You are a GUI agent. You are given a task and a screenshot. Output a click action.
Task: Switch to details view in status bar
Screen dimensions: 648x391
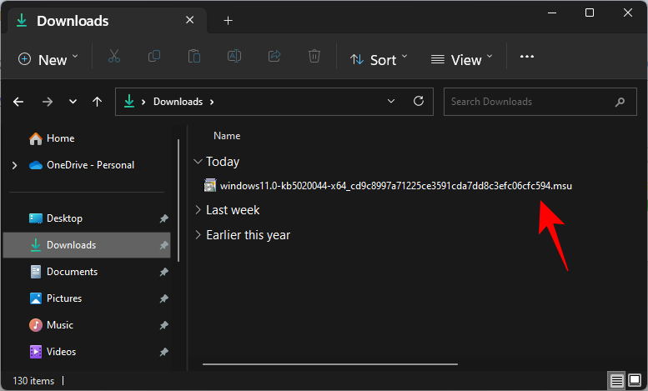[x=616, y=380]
